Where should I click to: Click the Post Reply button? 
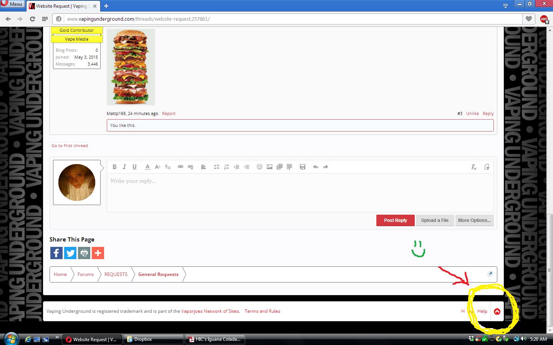tap(395, 220)
